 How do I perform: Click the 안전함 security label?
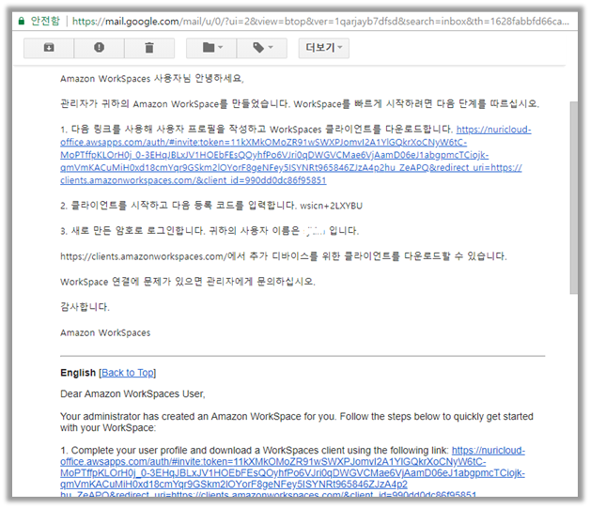pyautogui.click(x=48, y=17)
